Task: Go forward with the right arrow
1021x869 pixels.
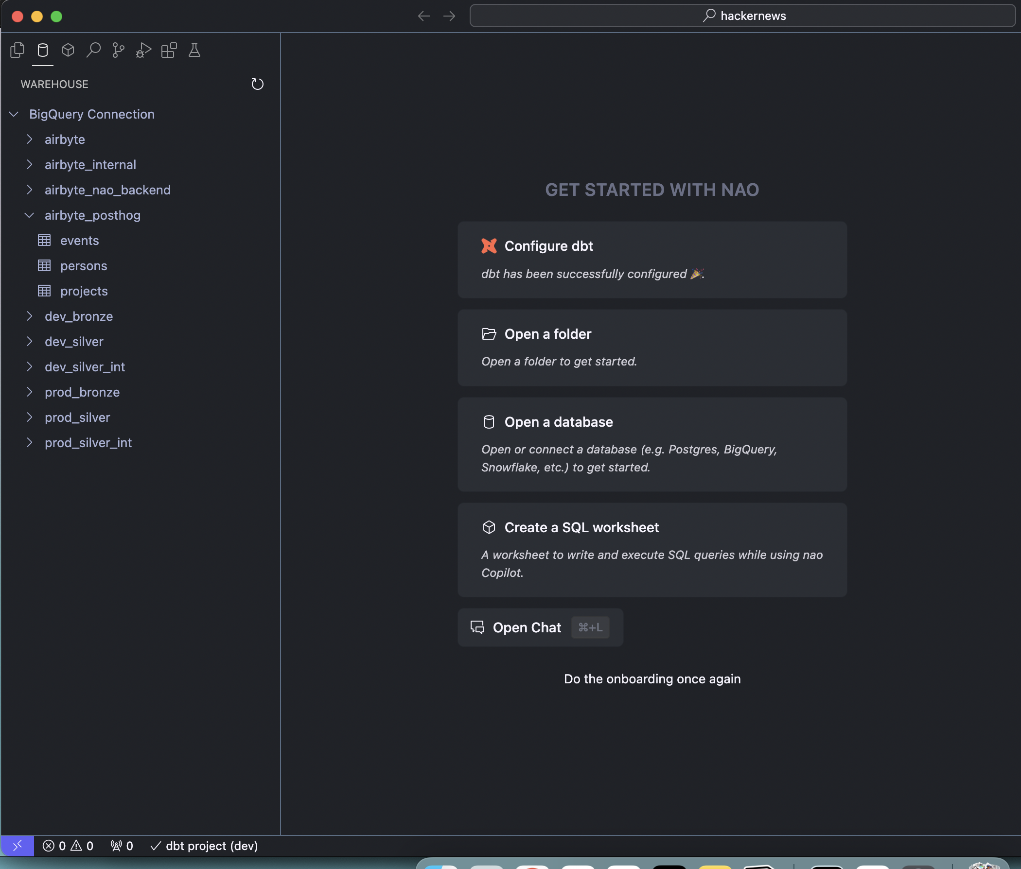Action: click(449, 16)
